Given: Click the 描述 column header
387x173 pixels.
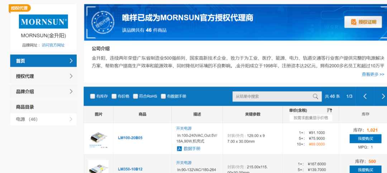Looking at the screenshot, I should click(197, 114).
